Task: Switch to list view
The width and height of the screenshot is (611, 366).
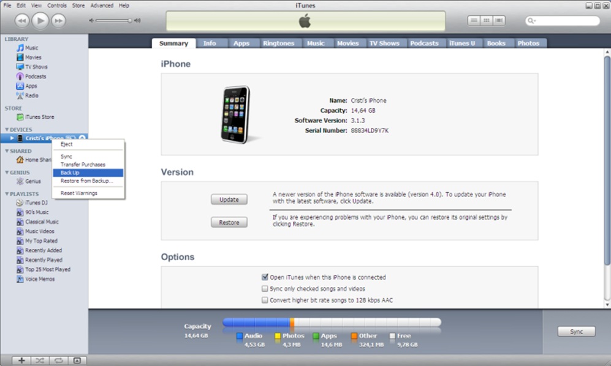Action: pyautogui.click(x=474, y=20)
